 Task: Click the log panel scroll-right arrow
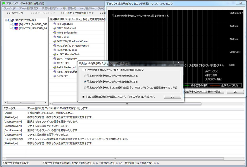(243, 159)
